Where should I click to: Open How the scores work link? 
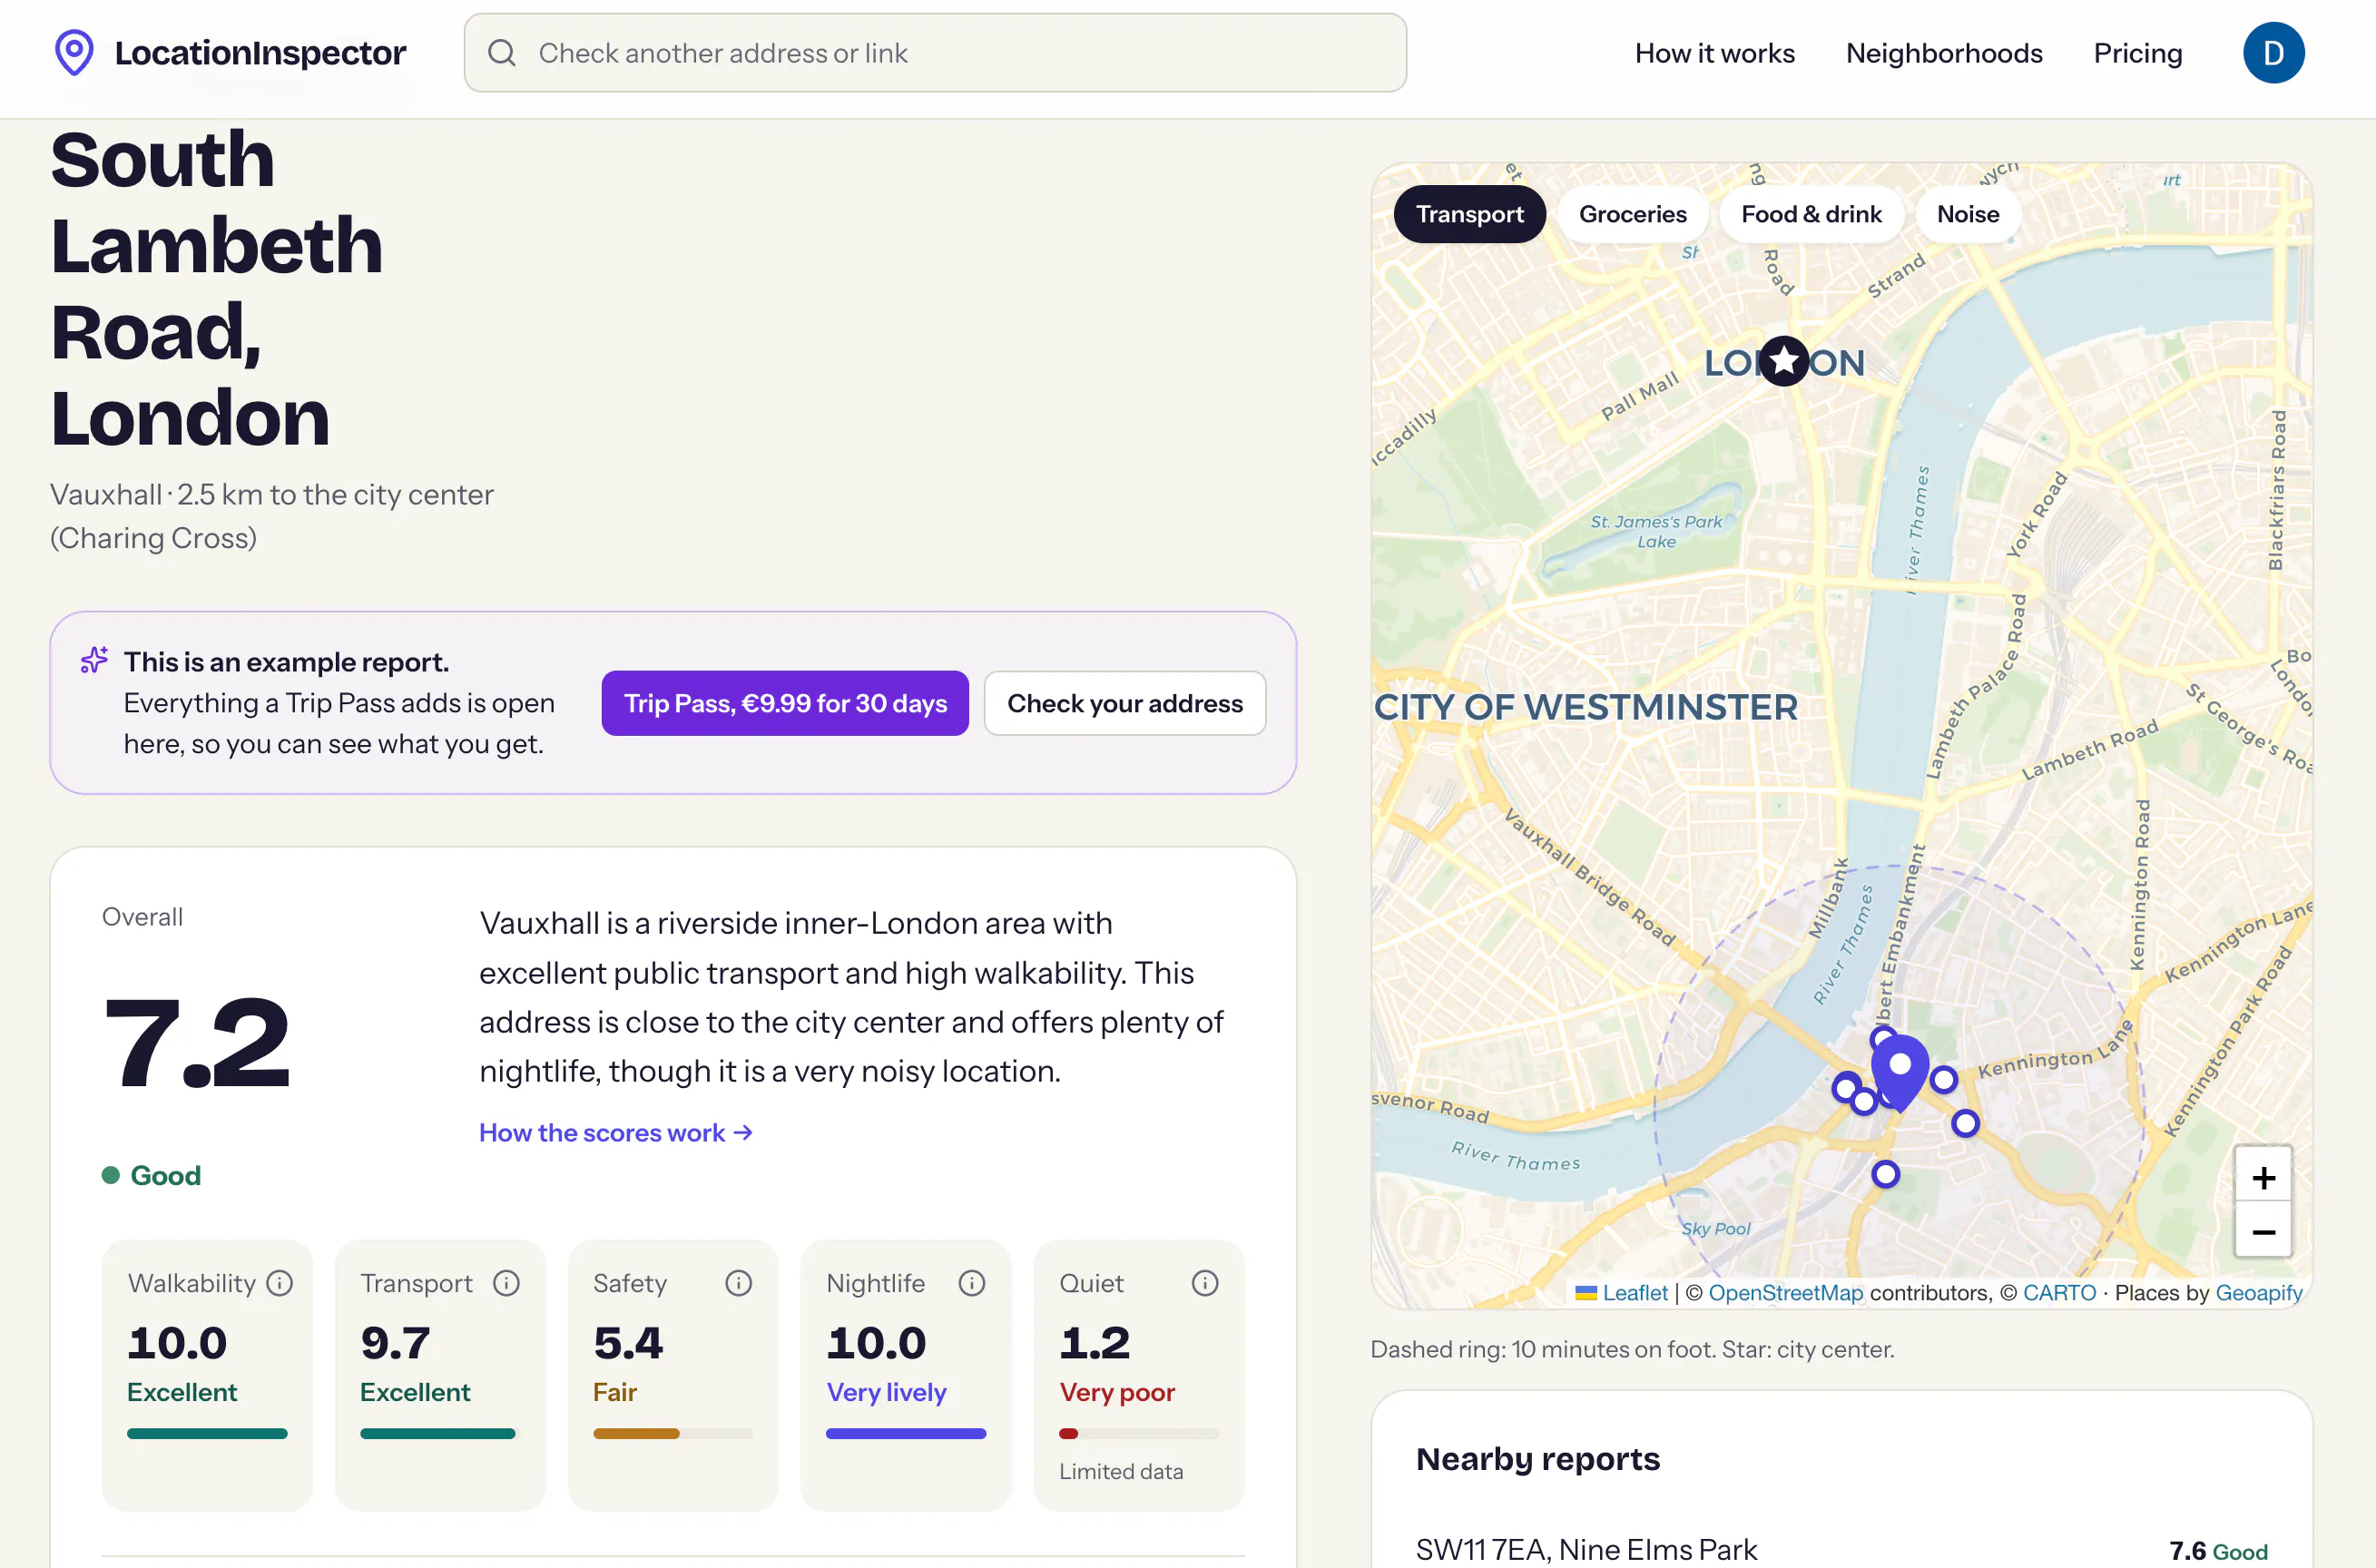(616, 1133)
